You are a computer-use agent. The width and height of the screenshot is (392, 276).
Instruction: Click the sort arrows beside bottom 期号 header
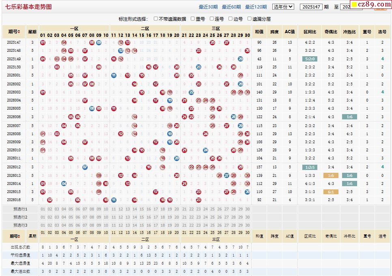19,236
